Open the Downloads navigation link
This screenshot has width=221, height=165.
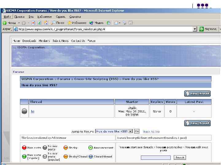click(x=29, y=41)
